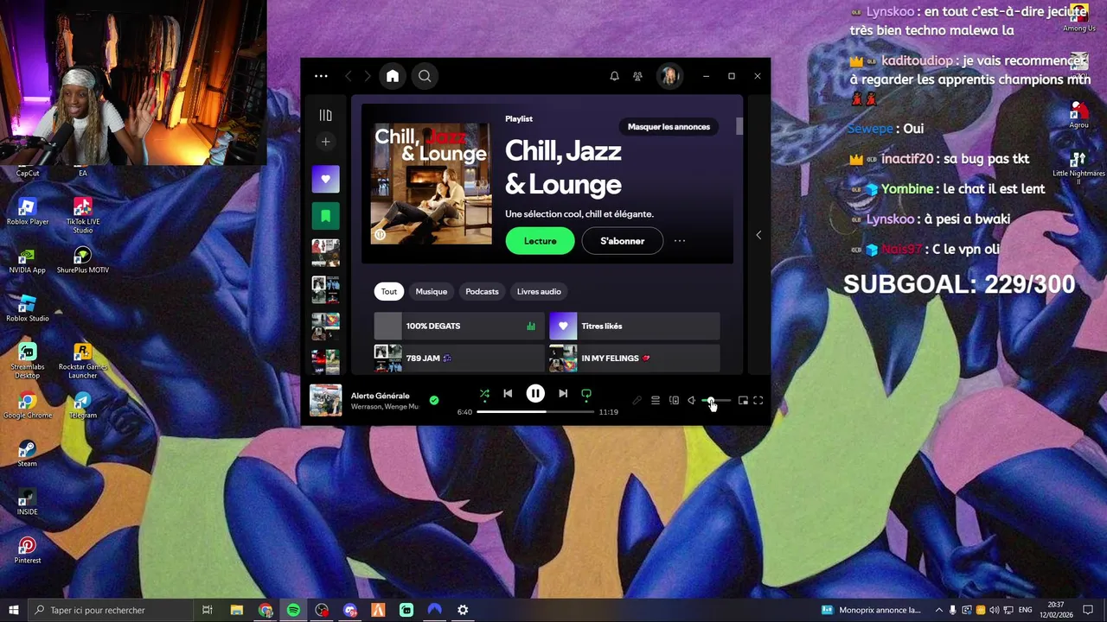
Task: Show hidden system tray icons
Action: pos(939,610)
